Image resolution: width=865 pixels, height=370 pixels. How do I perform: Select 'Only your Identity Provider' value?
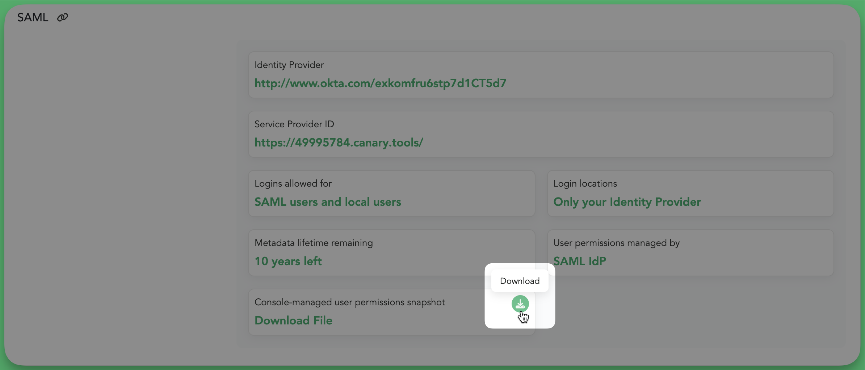point(627,202)
